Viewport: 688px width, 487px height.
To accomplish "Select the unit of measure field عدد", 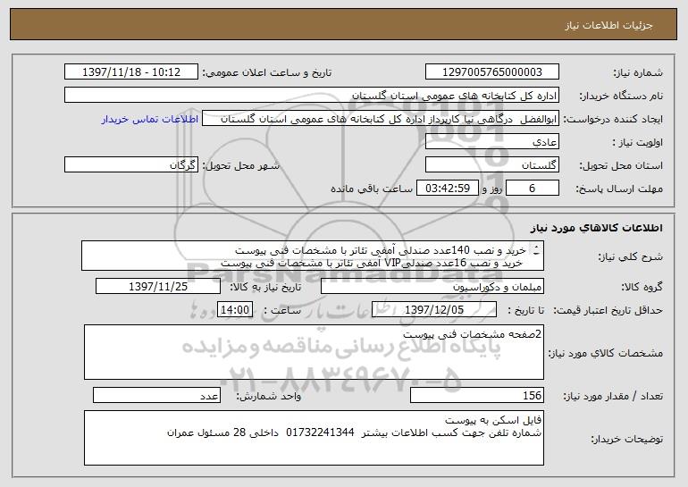I will pos(156,395).
